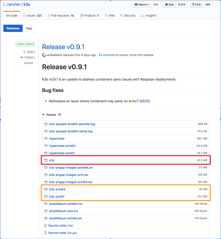Click the package icon beside e2e-passed-amd64-parallel.log
The height and width of the screenshot is (239, 221).
[x=46, y=124]
